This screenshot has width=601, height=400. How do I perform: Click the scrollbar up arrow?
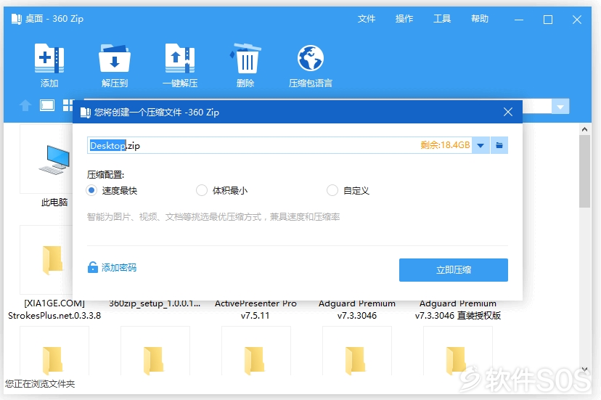(584, 129)
